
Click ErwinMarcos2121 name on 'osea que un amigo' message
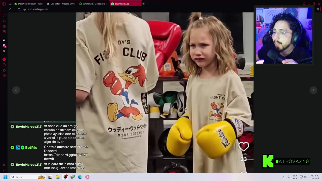pos(29,127)
